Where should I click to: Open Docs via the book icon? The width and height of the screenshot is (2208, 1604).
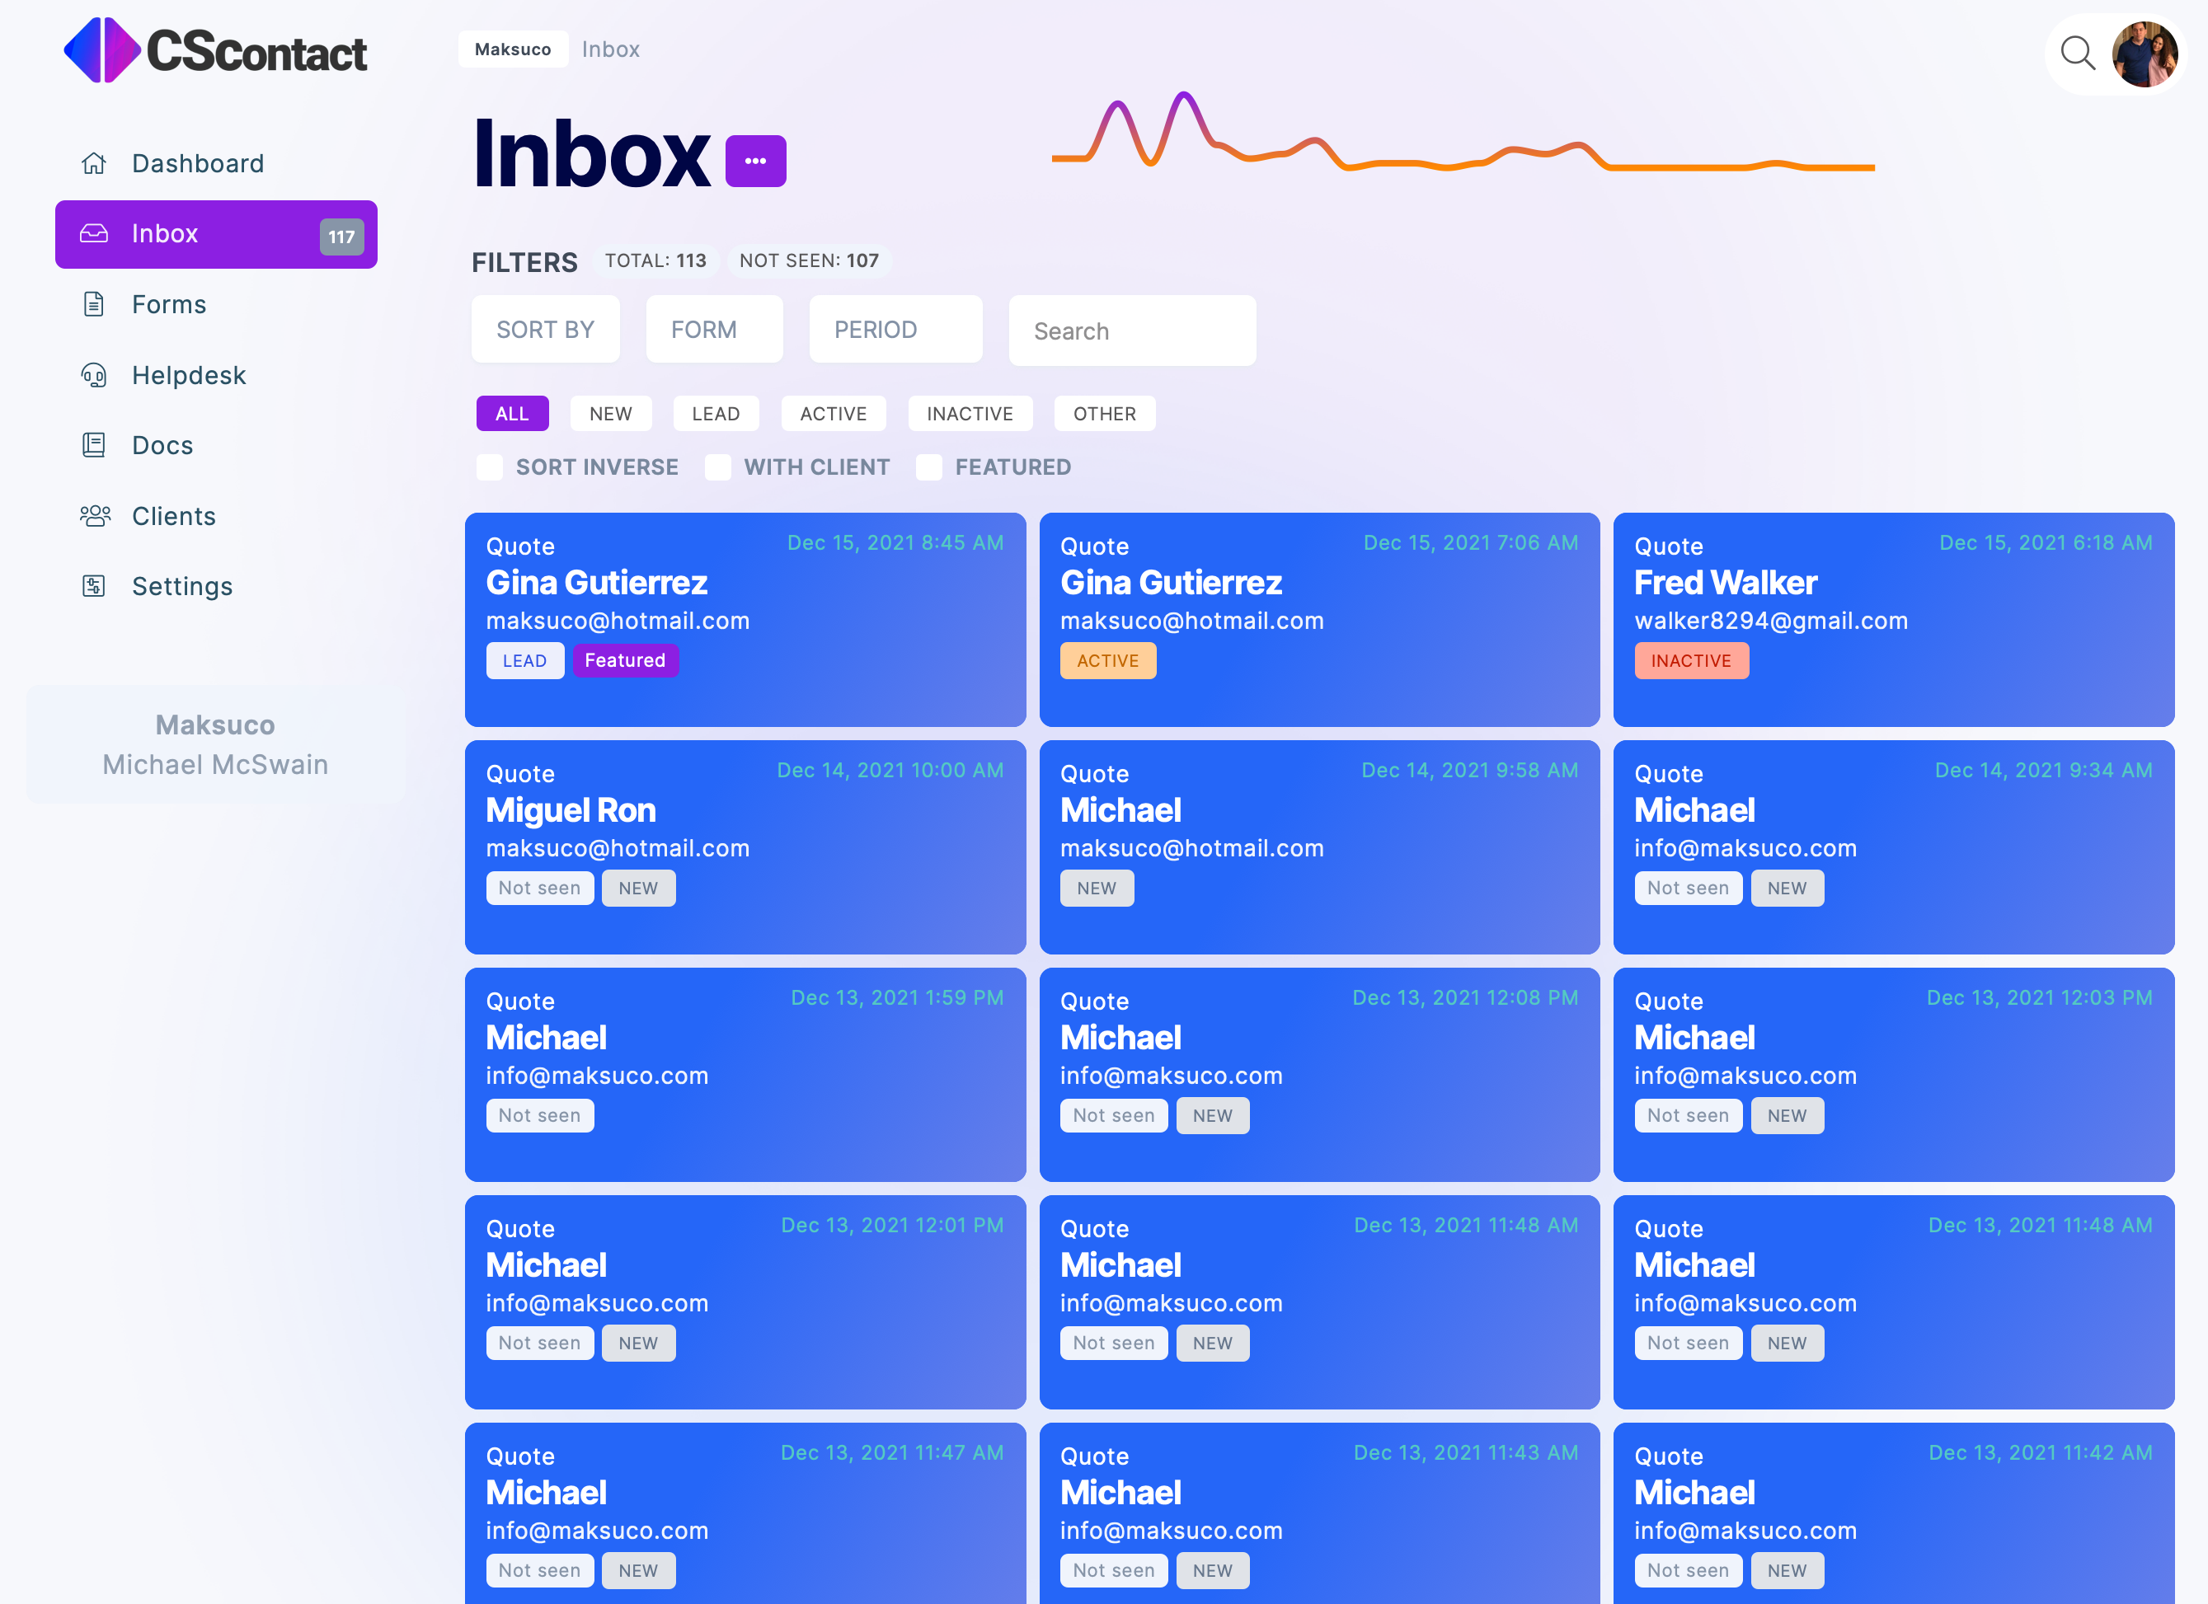point(93,445)
